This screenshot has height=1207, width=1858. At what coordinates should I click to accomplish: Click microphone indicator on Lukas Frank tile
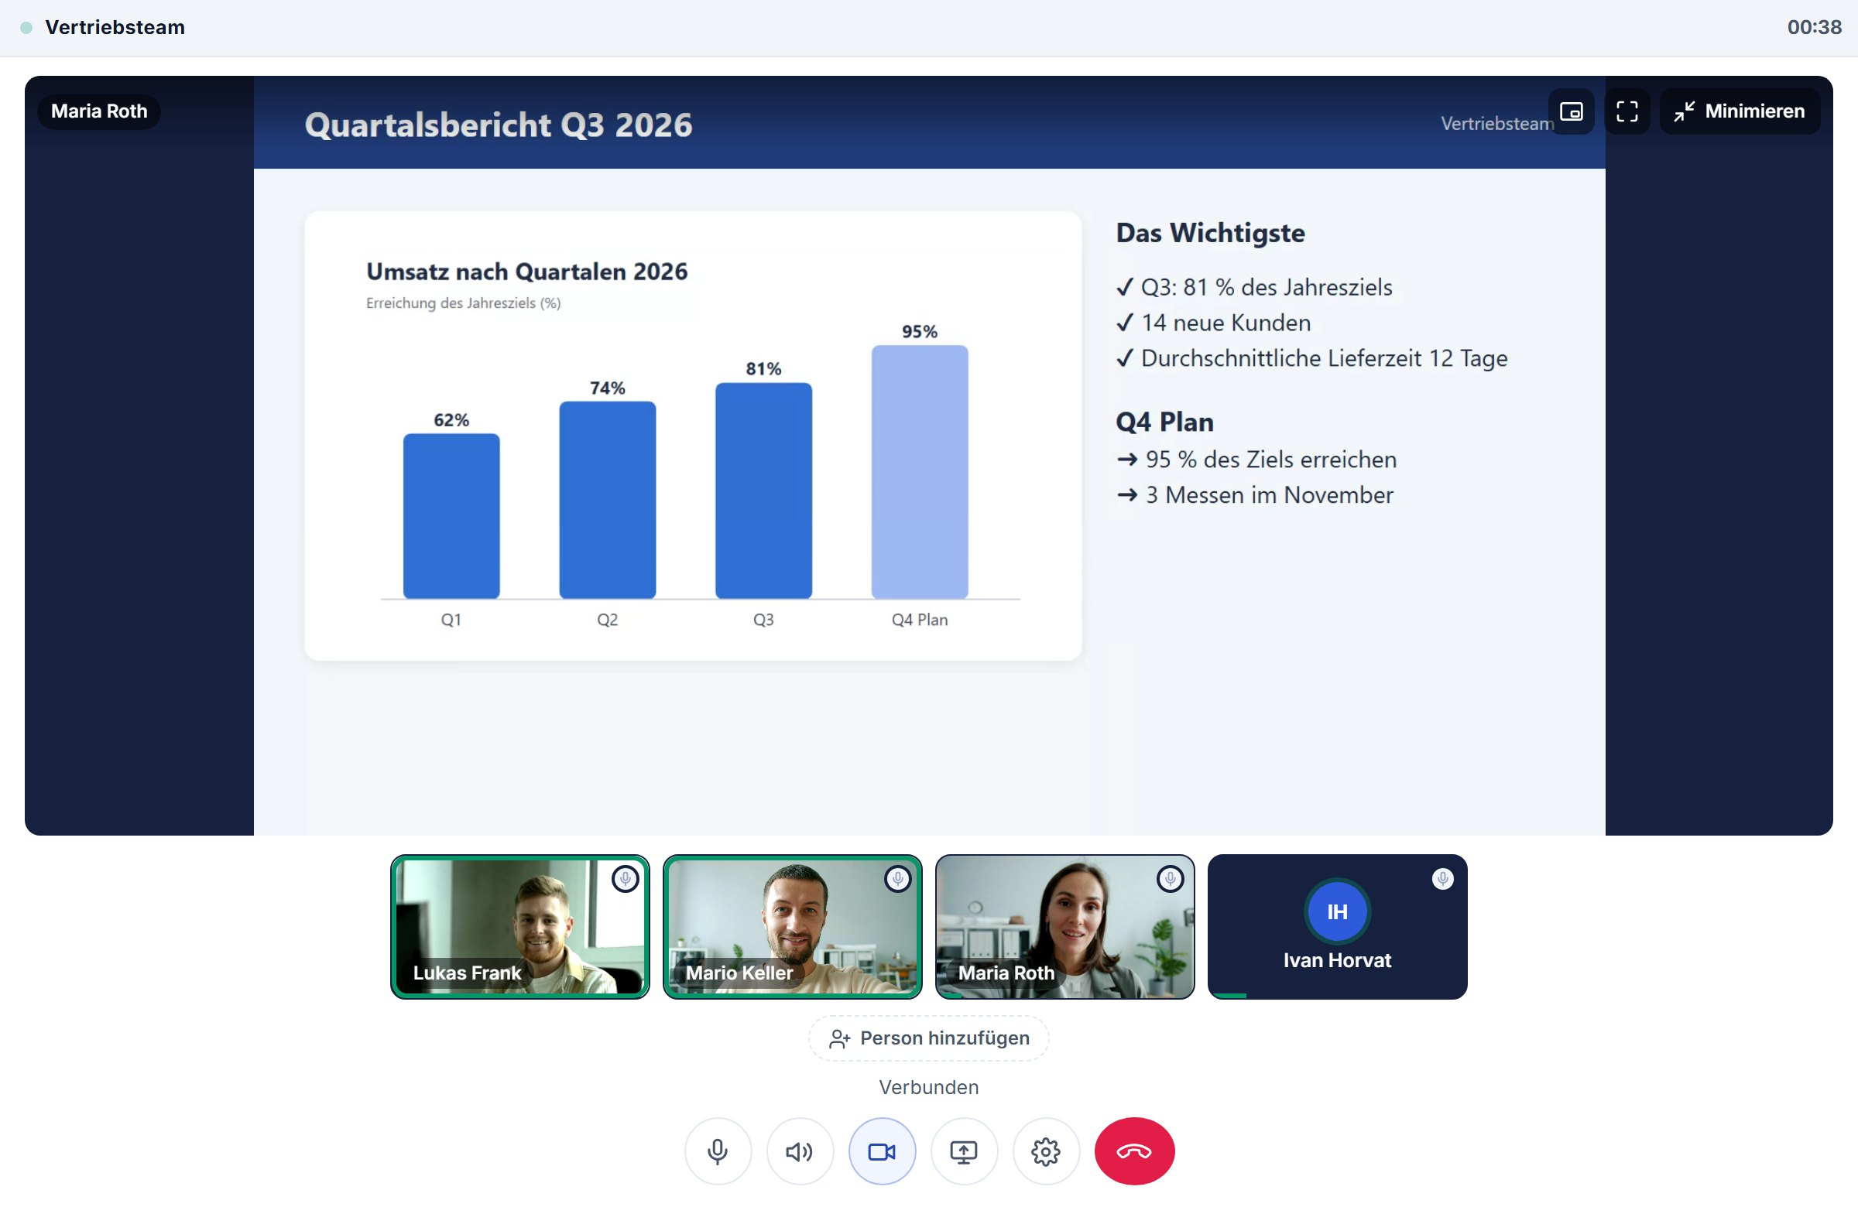[626, 878]
